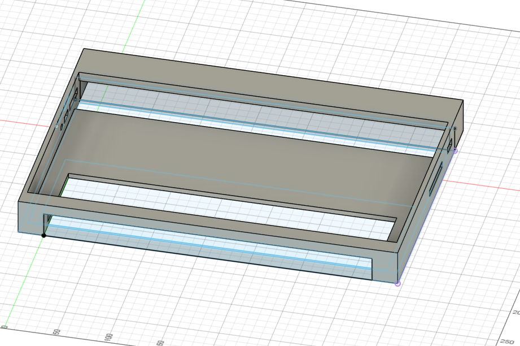Click the grid label 250 at bottom-right
The width and height of the screenshot is (520, 346).
507,340
